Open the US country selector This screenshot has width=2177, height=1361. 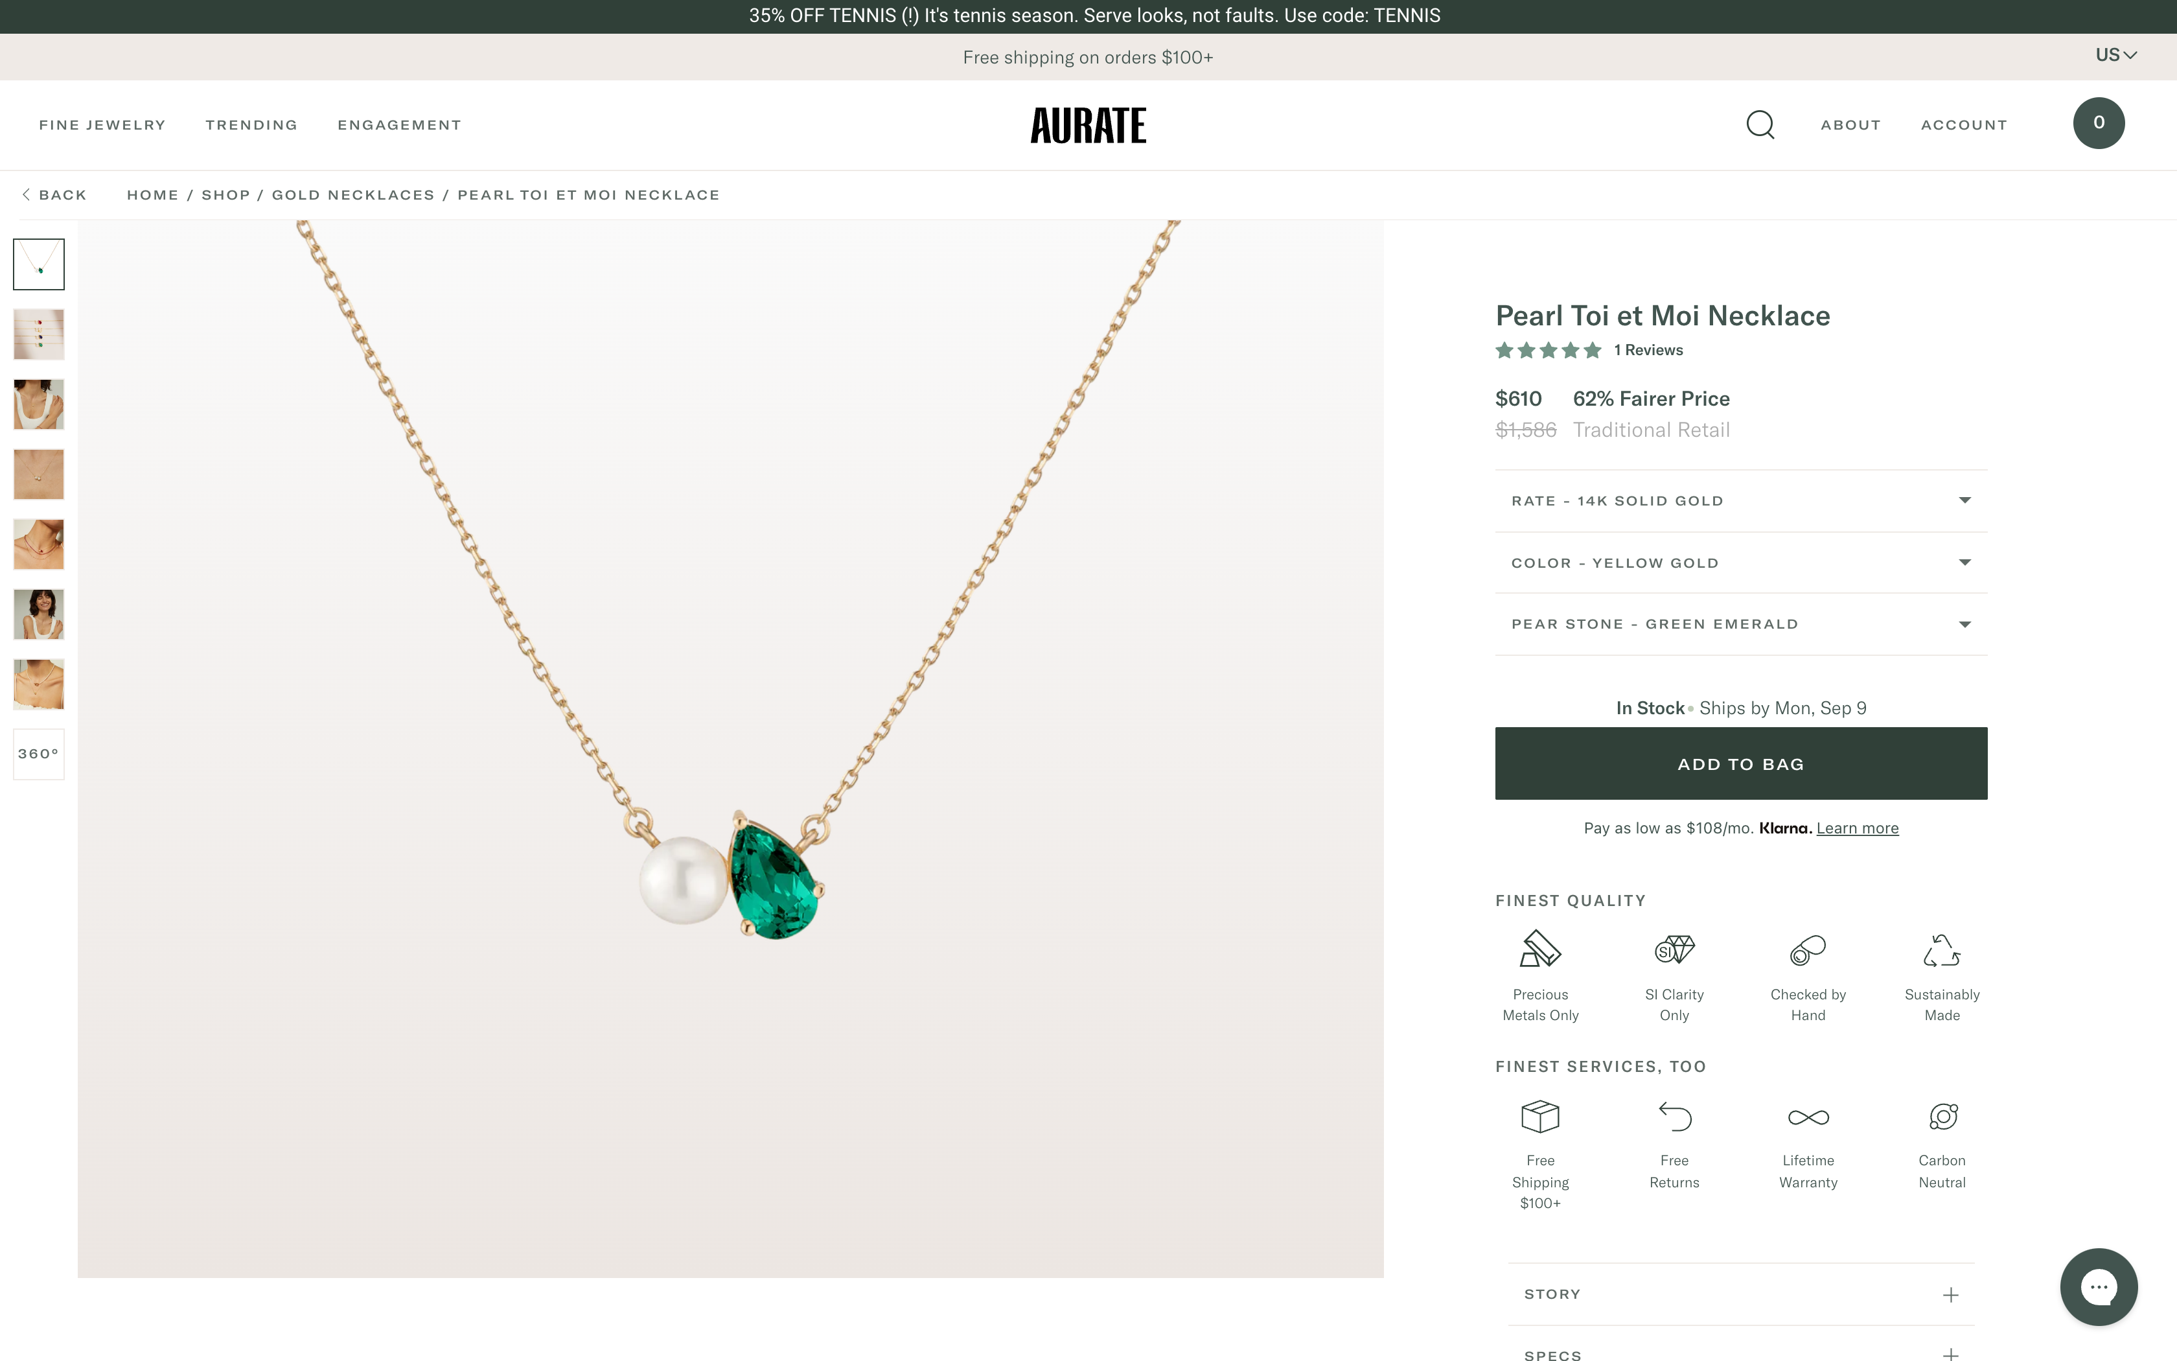pyautogui.click(x=2115, y=55)
